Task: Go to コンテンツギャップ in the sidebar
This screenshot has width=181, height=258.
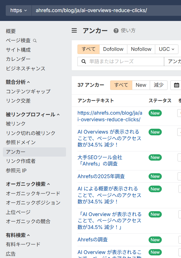Action: pyautogui.click(x=28, y=91)
